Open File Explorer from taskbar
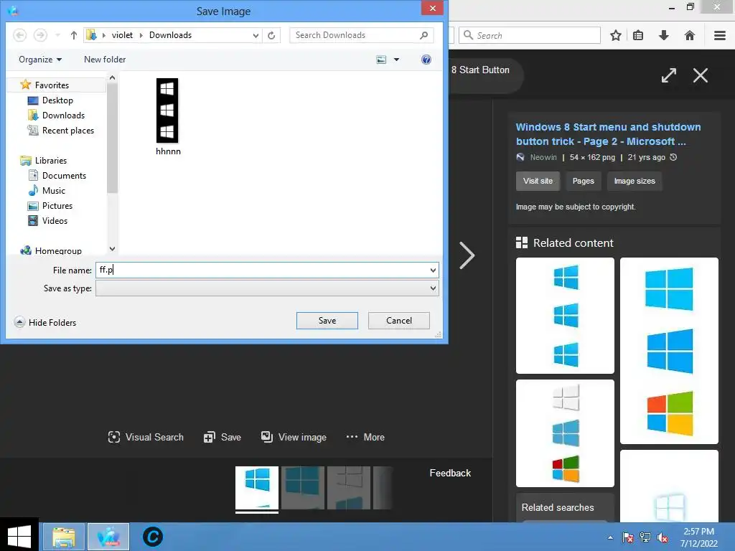 coord(64,537)
